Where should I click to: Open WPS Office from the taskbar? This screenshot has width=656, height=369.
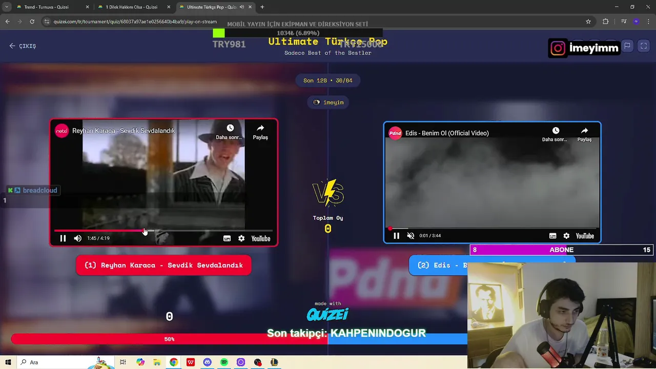point(191,362)
